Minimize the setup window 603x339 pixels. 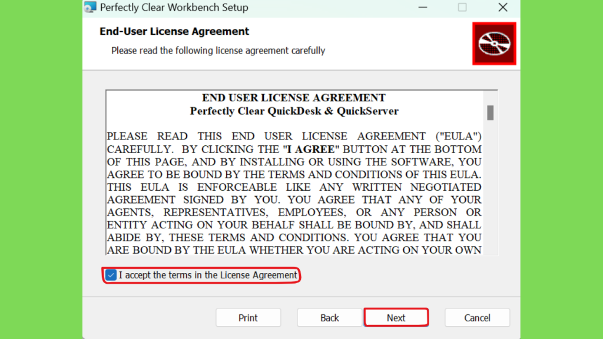click(x=423, y=7)
